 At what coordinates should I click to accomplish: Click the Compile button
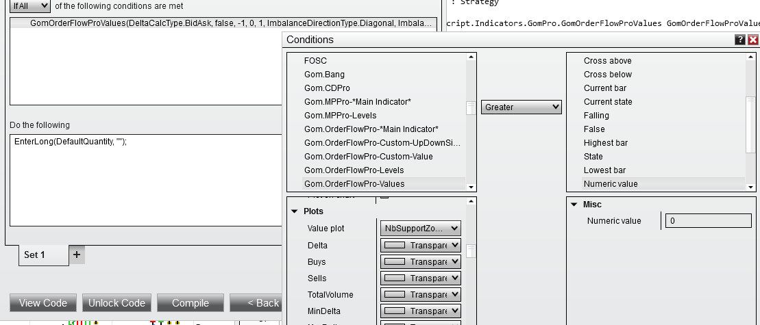coord(191,302)
